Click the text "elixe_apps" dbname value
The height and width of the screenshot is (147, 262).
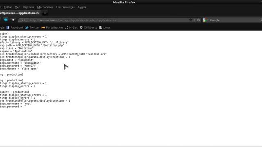[29, 69]
